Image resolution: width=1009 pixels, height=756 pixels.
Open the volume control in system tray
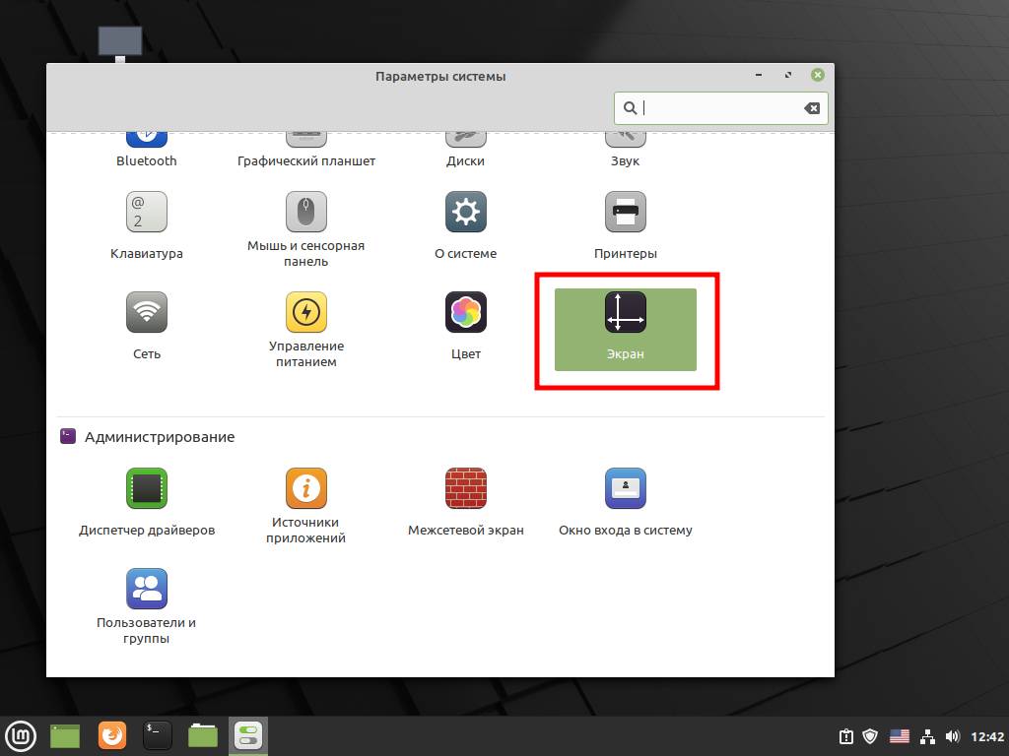pyautogui.click(x=952, y=735)
